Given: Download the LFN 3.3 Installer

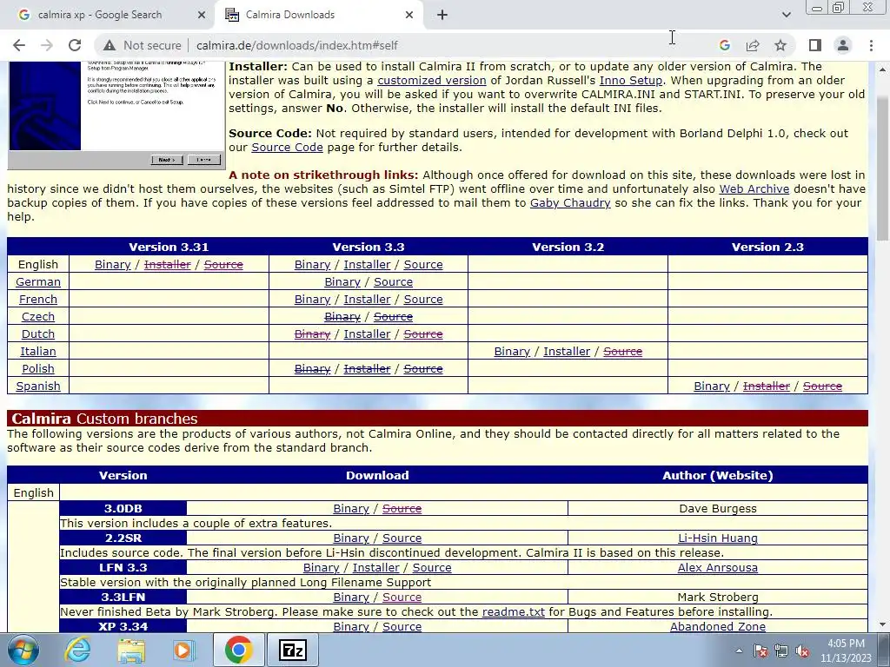Looking at the screenshot, I should point(375,568).
